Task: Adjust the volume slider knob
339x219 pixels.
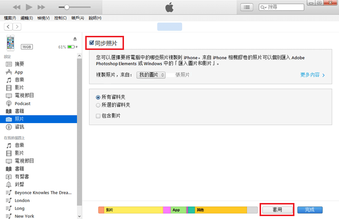Action: (x=67, y=7)
